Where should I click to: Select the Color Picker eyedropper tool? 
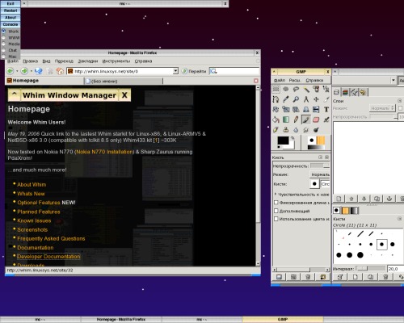286,99
